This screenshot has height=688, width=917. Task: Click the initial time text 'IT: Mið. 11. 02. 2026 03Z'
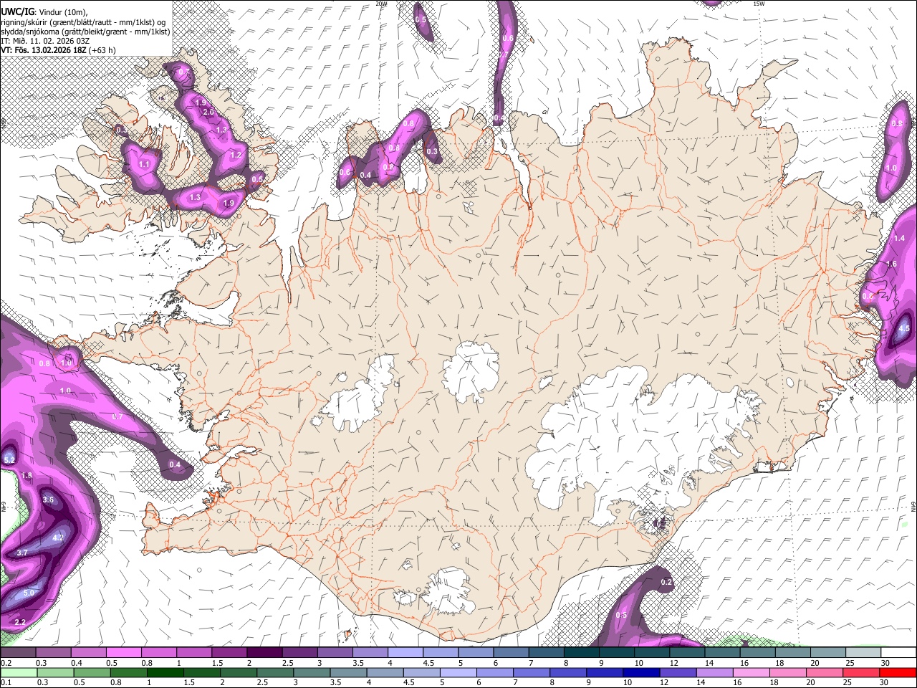[45, 41]
